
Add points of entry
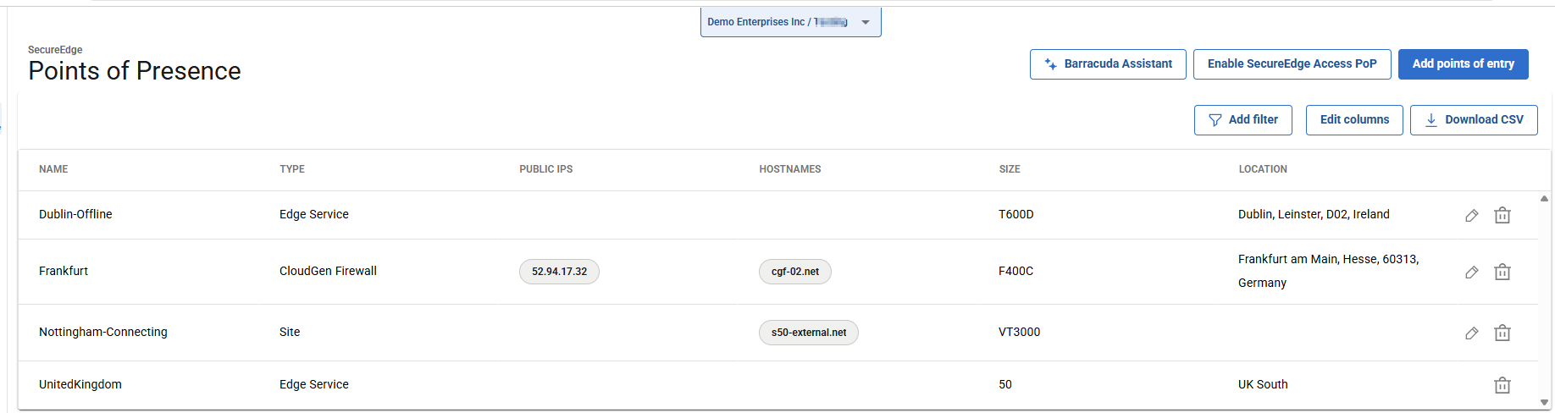point(1463,64)
